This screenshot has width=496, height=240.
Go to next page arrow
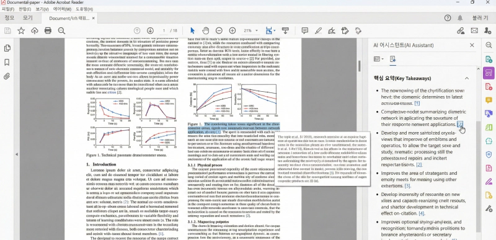(150, 30)
